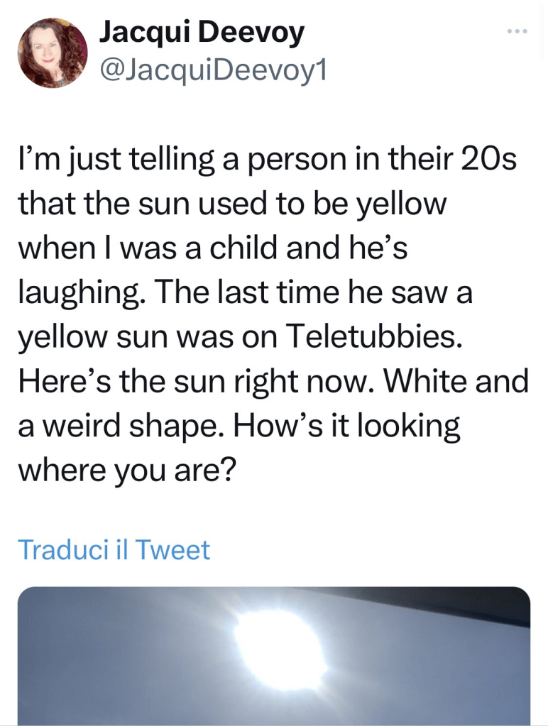Image resolution: width=548 pixels, height=726 pixels.
Task: Click the word Teletubbies in the tweet
Action: (x=374, y=339)
